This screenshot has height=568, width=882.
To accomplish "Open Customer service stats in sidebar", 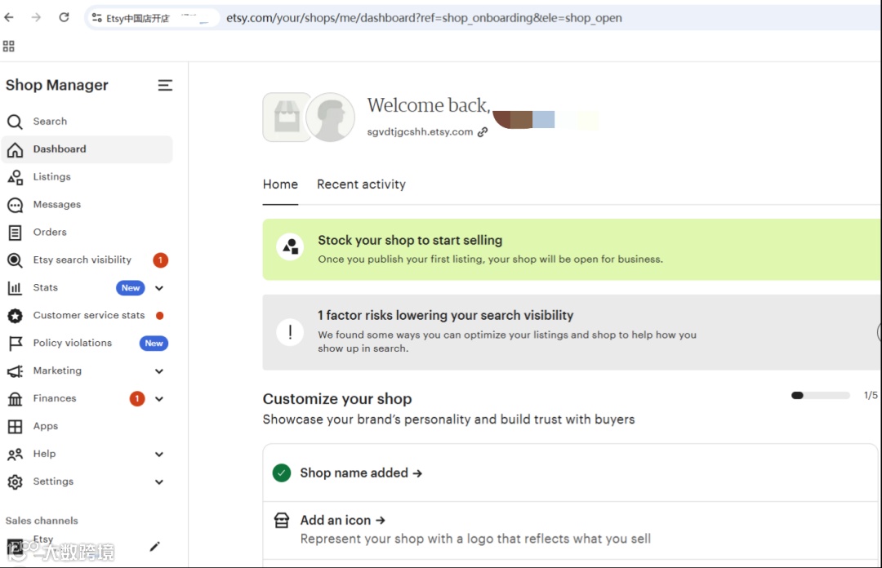I will point(87,315).
